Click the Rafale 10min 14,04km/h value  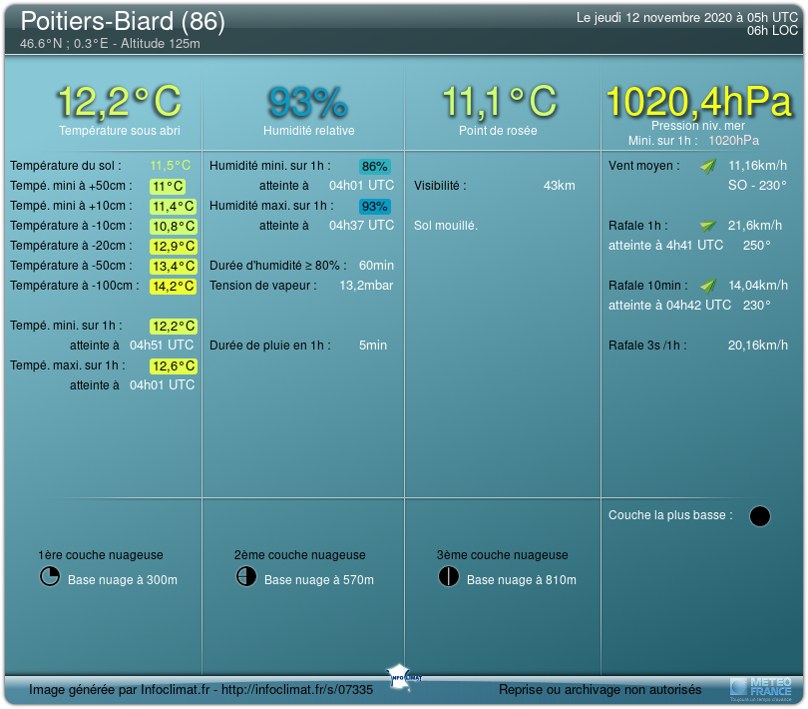tap(758, 286)
